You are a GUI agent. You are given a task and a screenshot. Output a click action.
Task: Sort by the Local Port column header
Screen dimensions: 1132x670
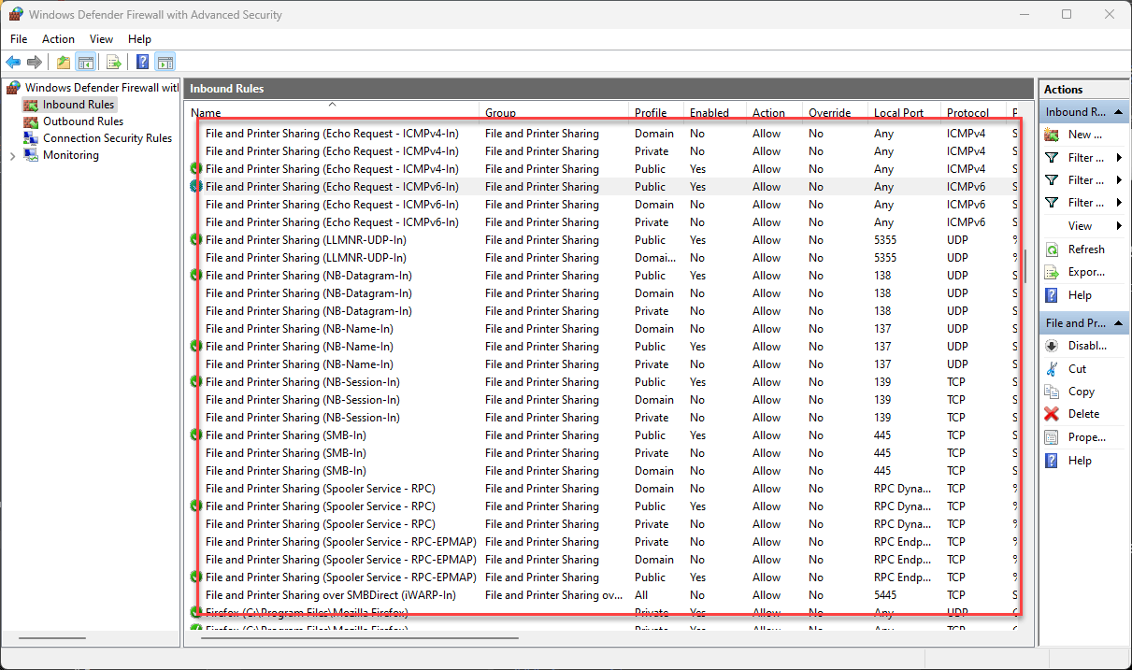coord(904,112)
